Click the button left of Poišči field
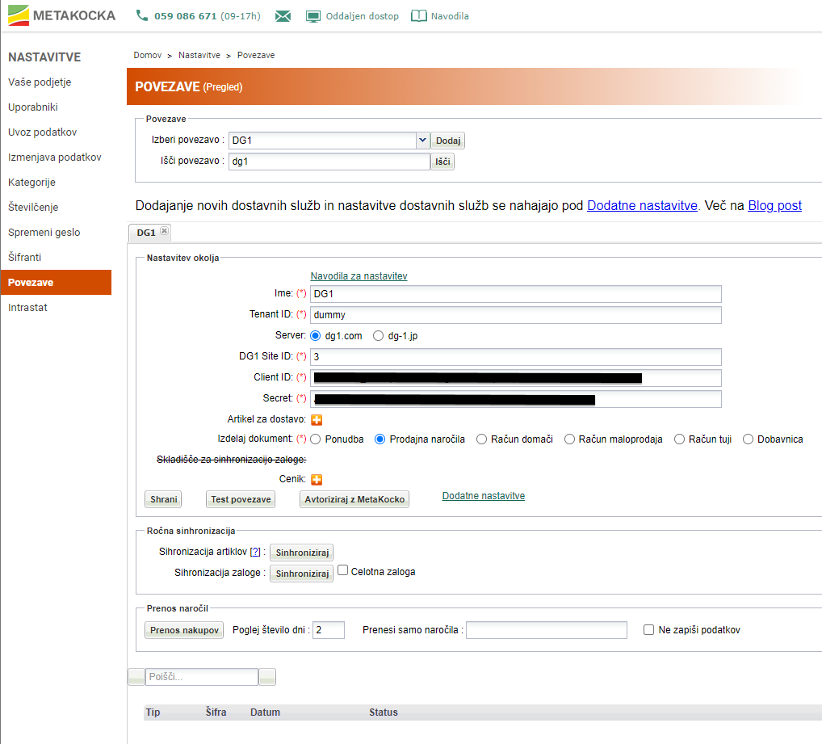The image size is (822, 744). pos(136,677)
